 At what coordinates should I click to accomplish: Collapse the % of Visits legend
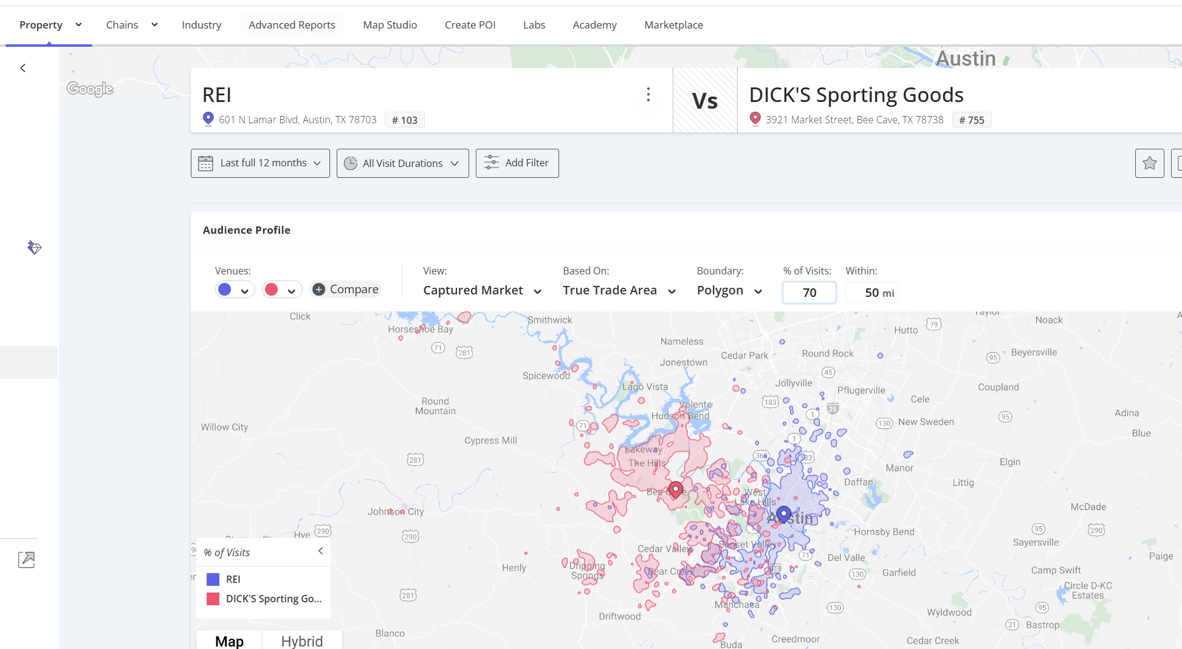(321, 551)
